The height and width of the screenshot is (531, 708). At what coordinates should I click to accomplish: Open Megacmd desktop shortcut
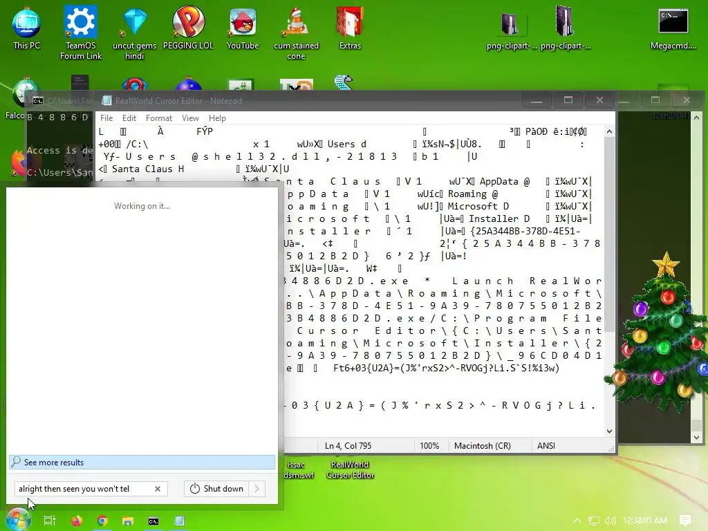(x=673, y=28)
